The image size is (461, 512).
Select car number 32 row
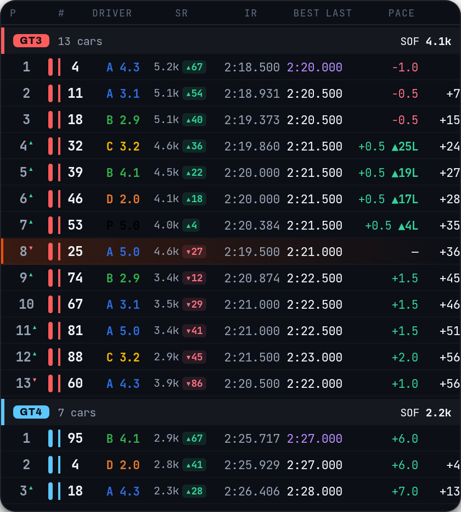tap(231, 146)
